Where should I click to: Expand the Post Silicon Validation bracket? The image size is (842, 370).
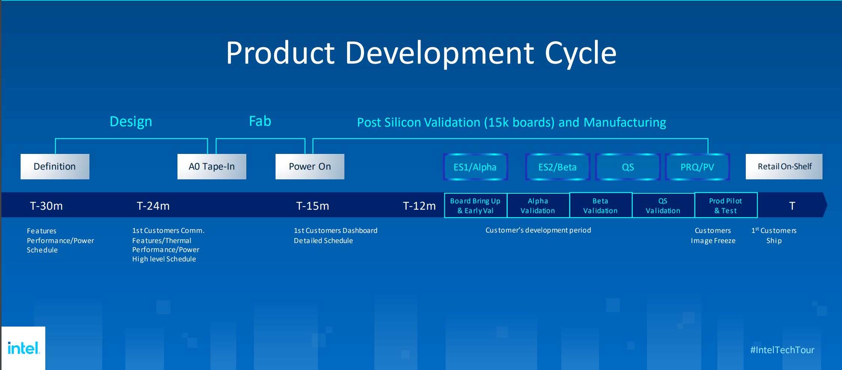click(x=511, y=122)
